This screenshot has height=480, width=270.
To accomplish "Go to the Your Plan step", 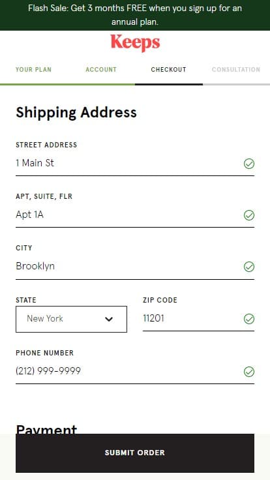I will click(33, 70).
